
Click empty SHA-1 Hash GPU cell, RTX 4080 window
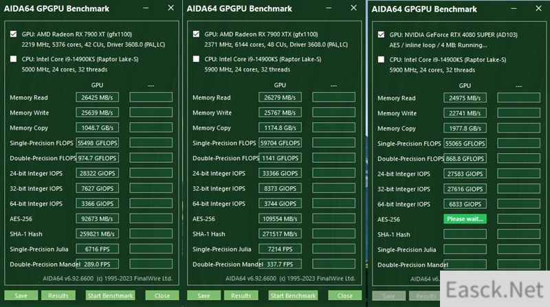coord(465,234)
